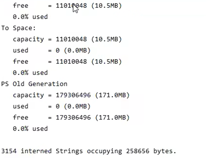Click "(171.0MB)" on Old Generation capacity line

pos(112,95)
